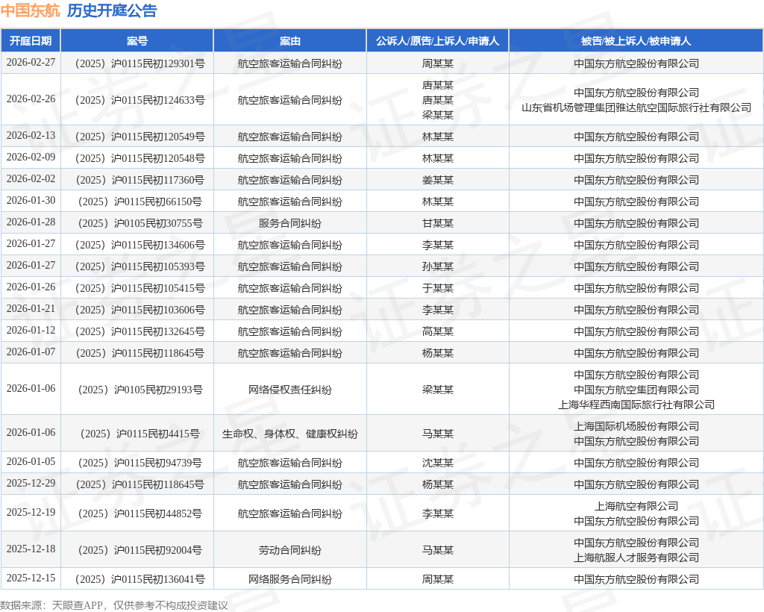
Task: Click the 服务合同纠纷 cause cell
Action: pos(290,223)
